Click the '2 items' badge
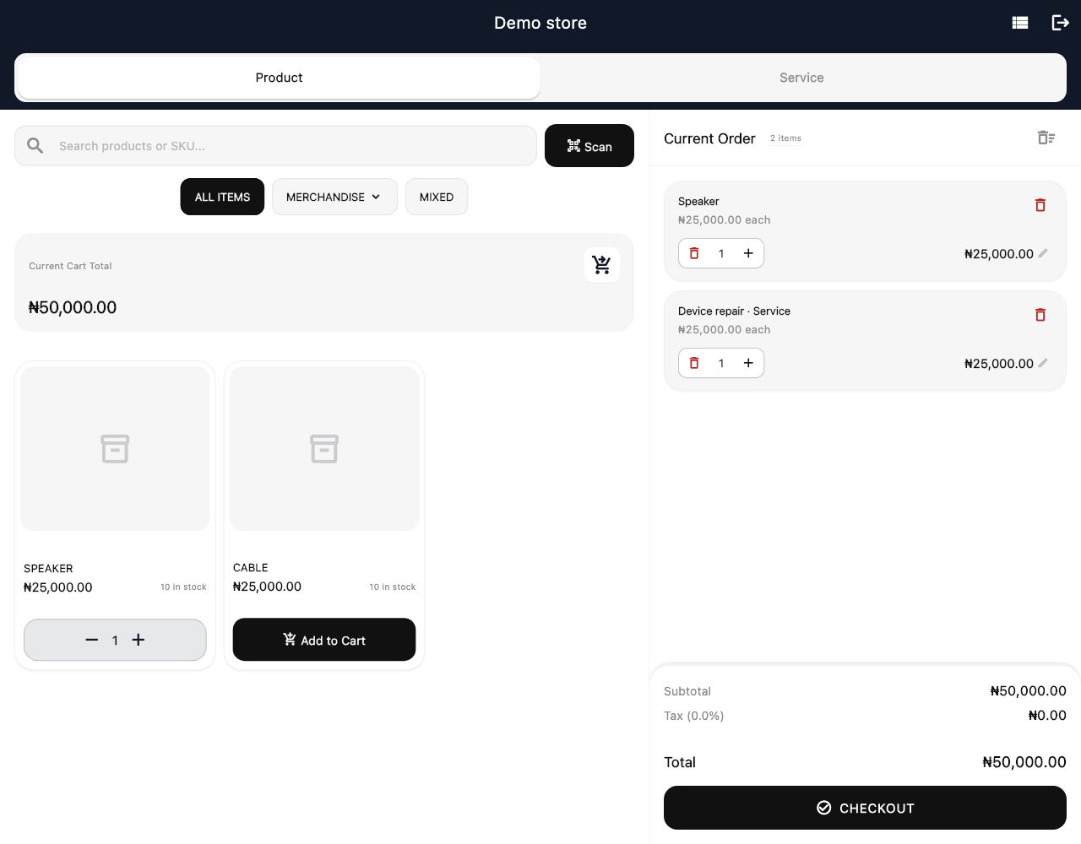This screenshot has height=844, width=1081. pos(786,138)
